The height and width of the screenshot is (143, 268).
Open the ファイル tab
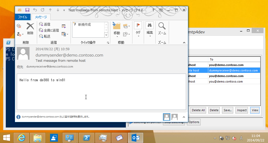pyautogui.click(x=23, y=17)
